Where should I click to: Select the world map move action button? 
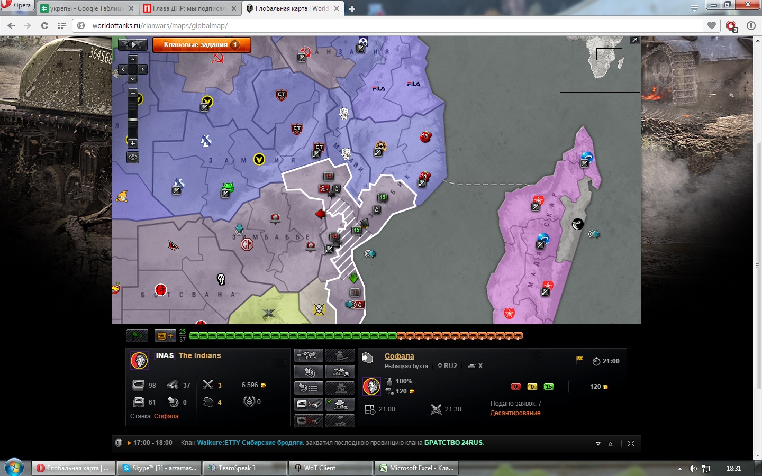click(x=309, y=355)
